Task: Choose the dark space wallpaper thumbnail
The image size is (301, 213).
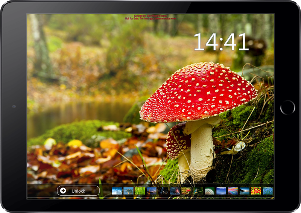Action: pyautogui.click(x=163, y=191)
